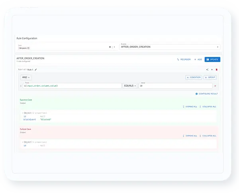239x193 pixels.
Task: Add a new Group
Action: click(x=210, y=77)
